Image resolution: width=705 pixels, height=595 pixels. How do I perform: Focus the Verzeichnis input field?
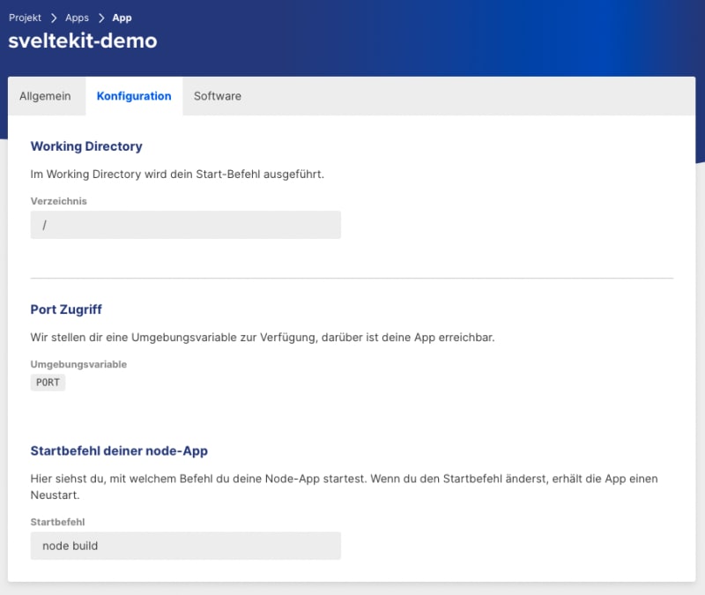pyautogui.click(x=186, y=225)
